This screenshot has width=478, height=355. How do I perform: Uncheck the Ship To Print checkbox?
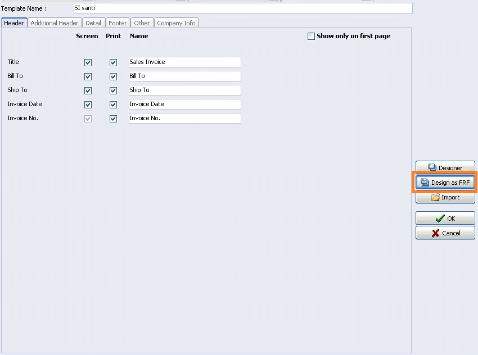tap(113, 90)
